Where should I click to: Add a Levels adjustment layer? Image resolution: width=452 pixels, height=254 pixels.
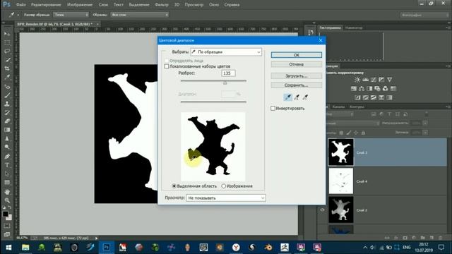coord(366,80)
